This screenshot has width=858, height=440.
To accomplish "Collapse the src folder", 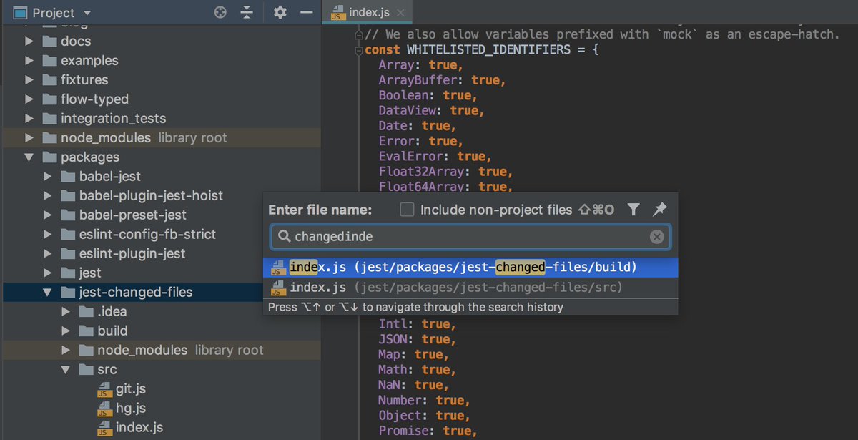I will pos(66,370).
